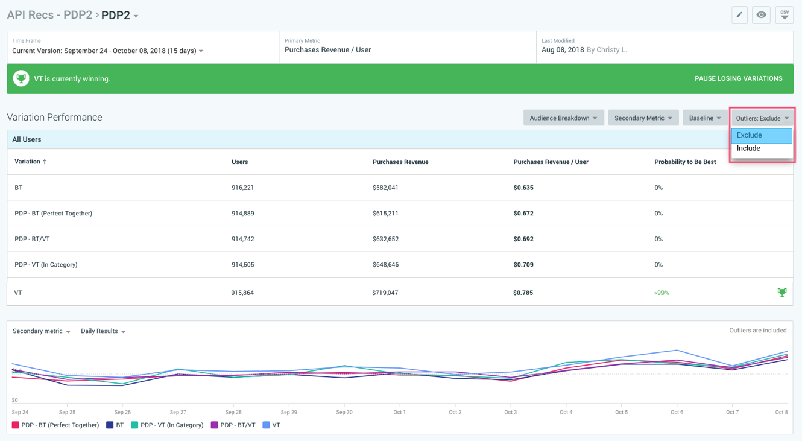The width and height of the screenshot is (802, 441).
Task: Download results with the CSV icon
Action: click(x=785, y=15)
